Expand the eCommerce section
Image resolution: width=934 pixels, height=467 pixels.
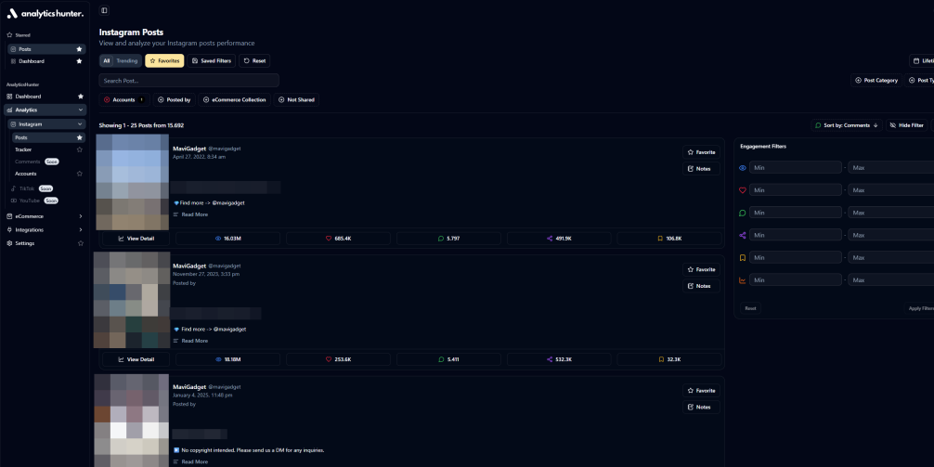point(45,216)
